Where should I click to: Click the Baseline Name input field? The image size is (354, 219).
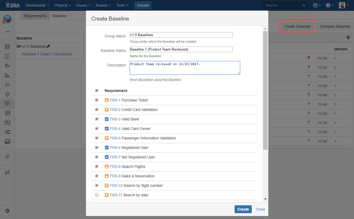click(x=181, y=49)
